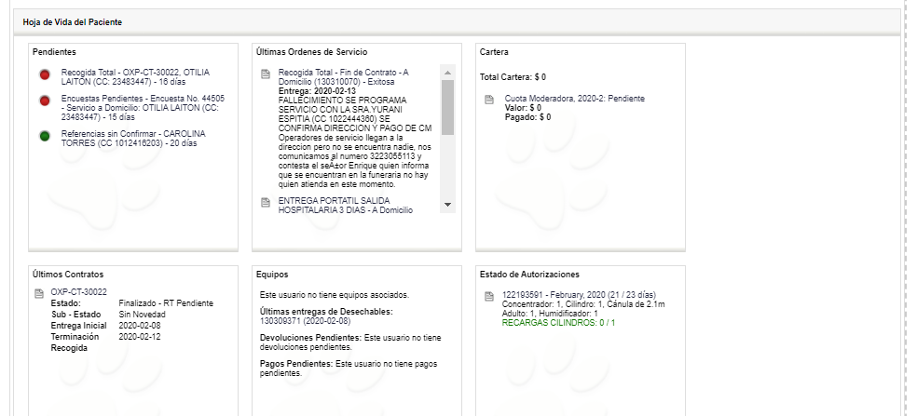Click the red status dot for Recogida Total
Screen dimensions: 917x416
click(x=45, y=74)
